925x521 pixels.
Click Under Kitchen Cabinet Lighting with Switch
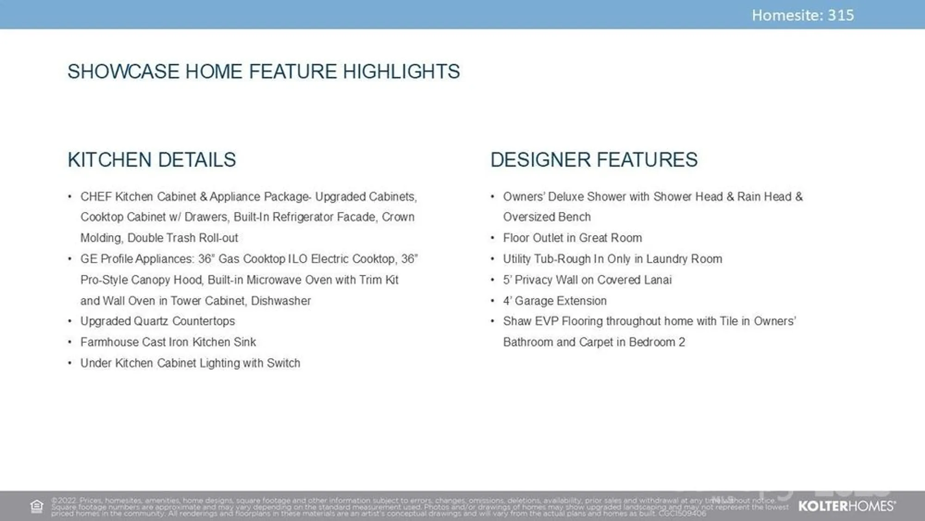(190, 363)
